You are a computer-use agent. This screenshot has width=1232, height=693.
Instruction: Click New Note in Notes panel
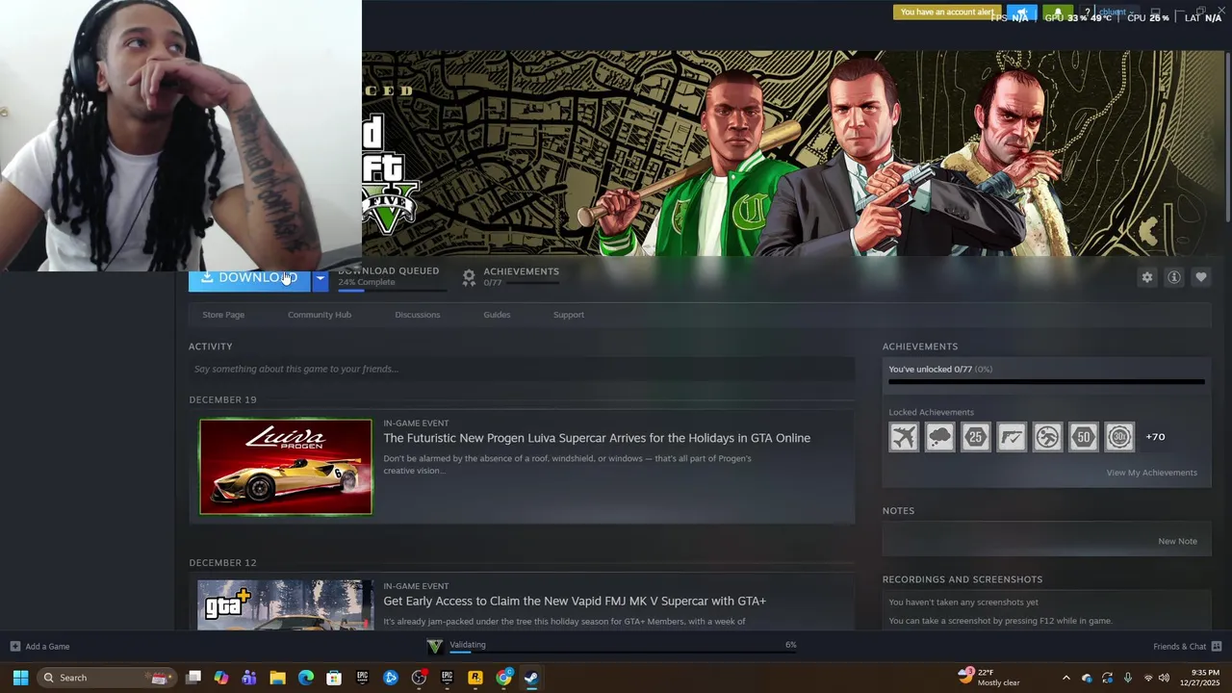coord(1177,541)
